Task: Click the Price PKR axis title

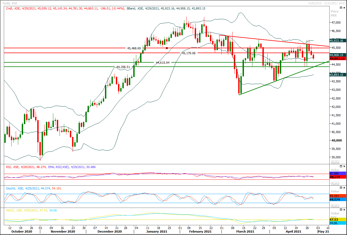Action: 335,14
